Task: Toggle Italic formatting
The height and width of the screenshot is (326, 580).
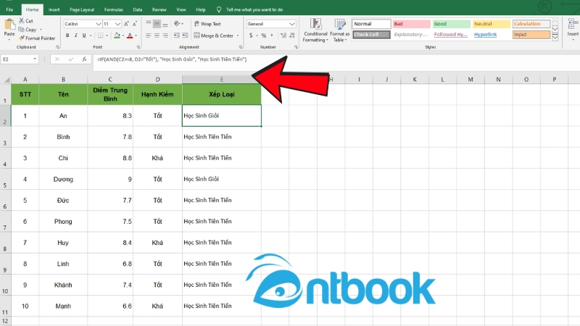Action: coord(76,35)
